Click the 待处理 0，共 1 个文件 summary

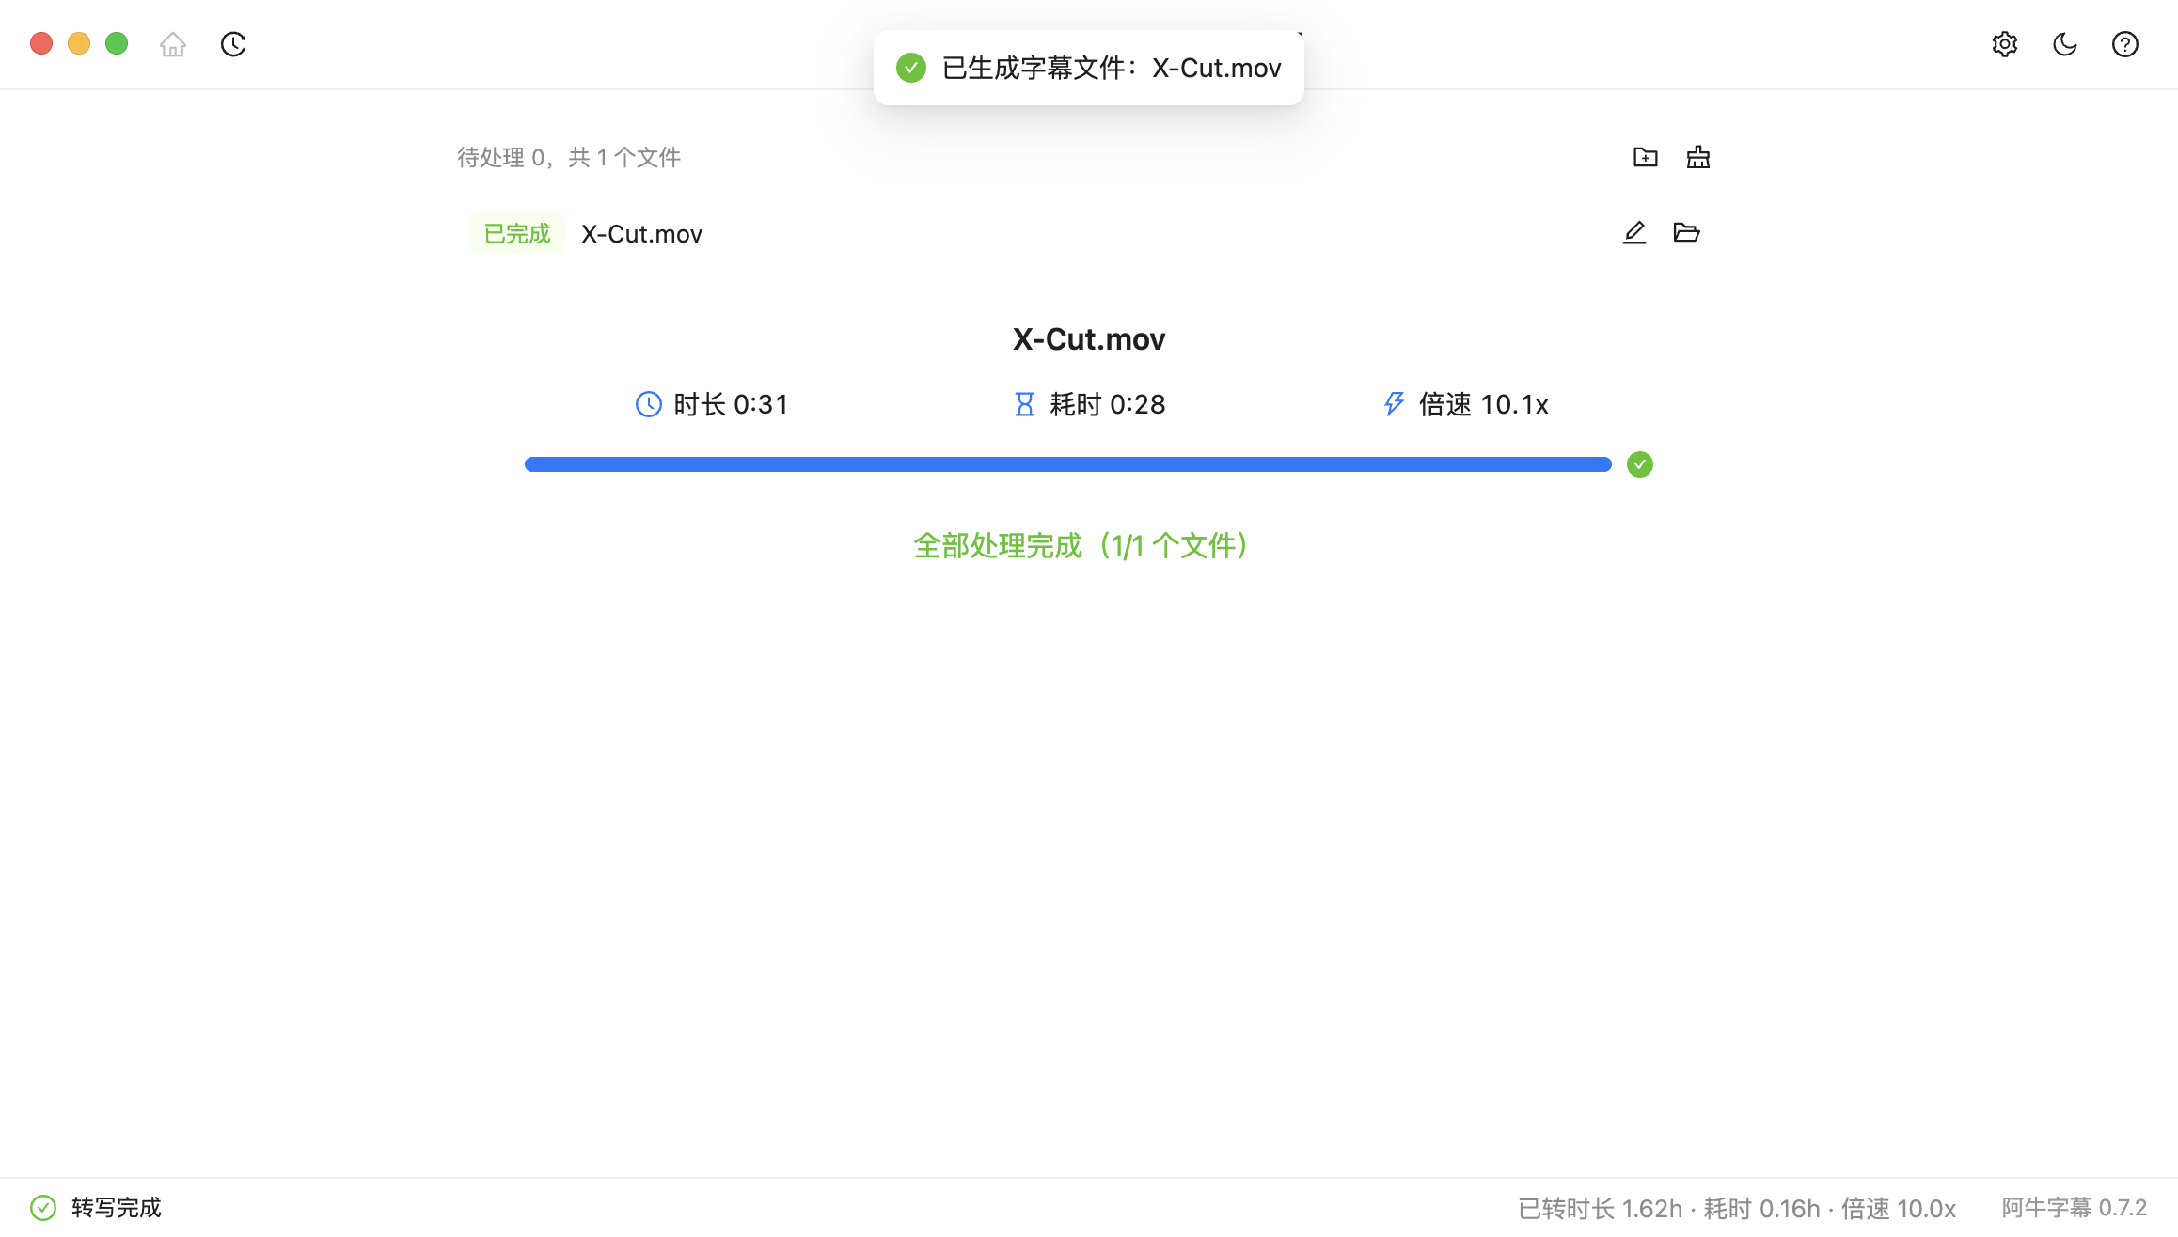coord(569,157)
